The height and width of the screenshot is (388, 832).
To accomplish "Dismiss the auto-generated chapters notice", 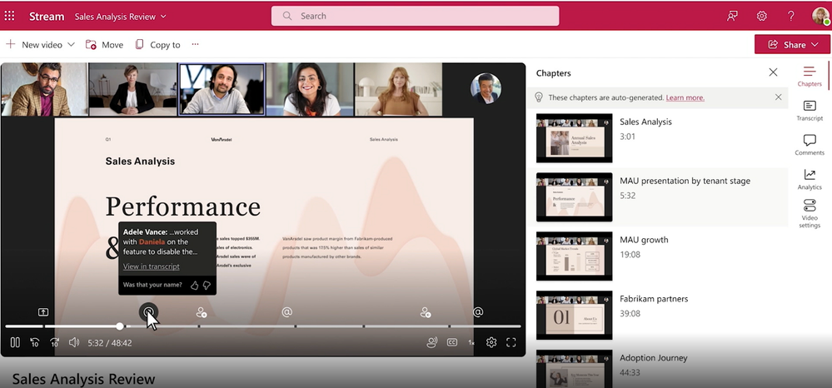I will point(778,97).
